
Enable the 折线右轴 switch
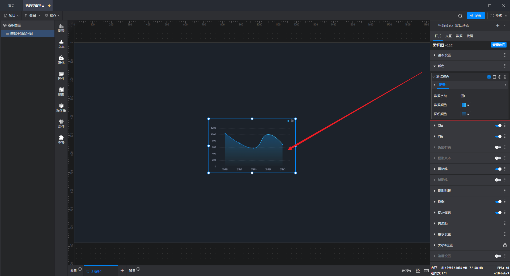pyautogui.click(x=498, y=147)
